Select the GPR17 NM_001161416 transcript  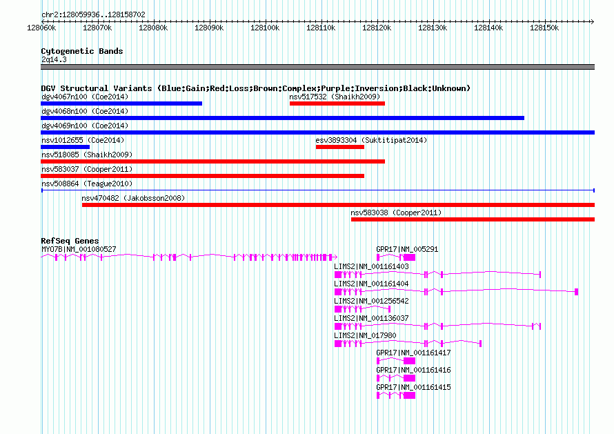click(396, 378)
